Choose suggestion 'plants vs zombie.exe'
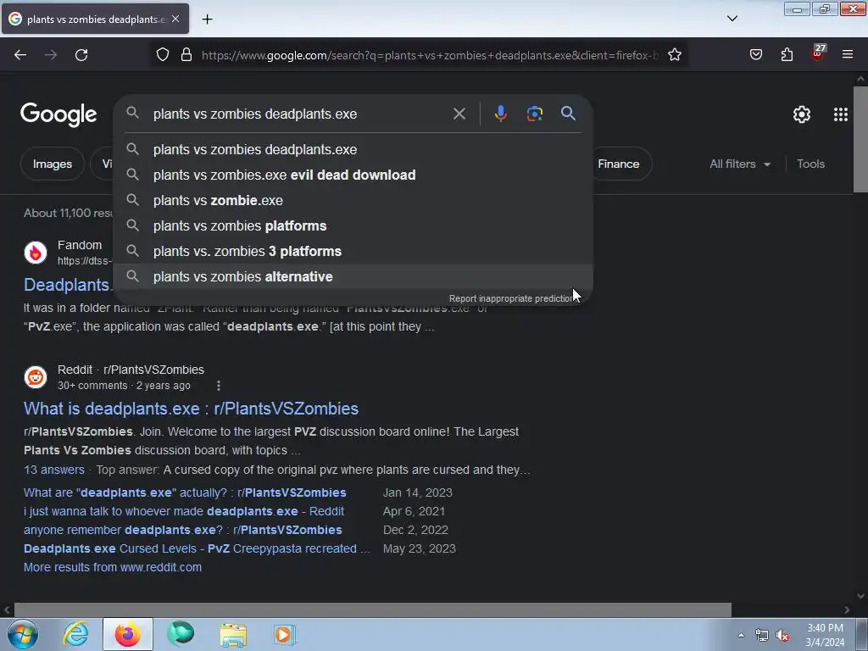868x651 pixels. tap(353, 200)
